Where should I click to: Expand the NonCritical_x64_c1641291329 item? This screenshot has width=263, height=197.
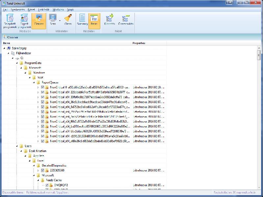38,136
